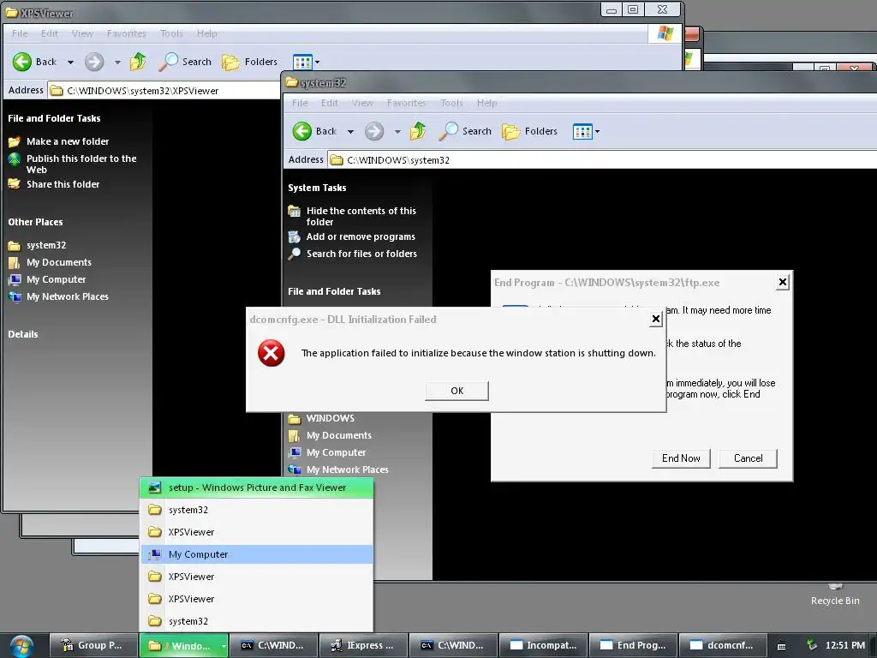Image resolution: width=877 pixels, height=658 pixels.
Task: Expand Forward history dropdown in XPSViewer window
Action: (117, 62)
